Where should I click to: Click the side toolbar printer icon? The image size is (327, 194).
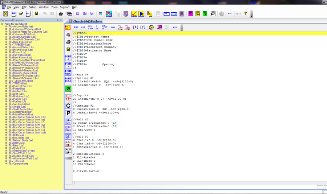coord(68,42)
